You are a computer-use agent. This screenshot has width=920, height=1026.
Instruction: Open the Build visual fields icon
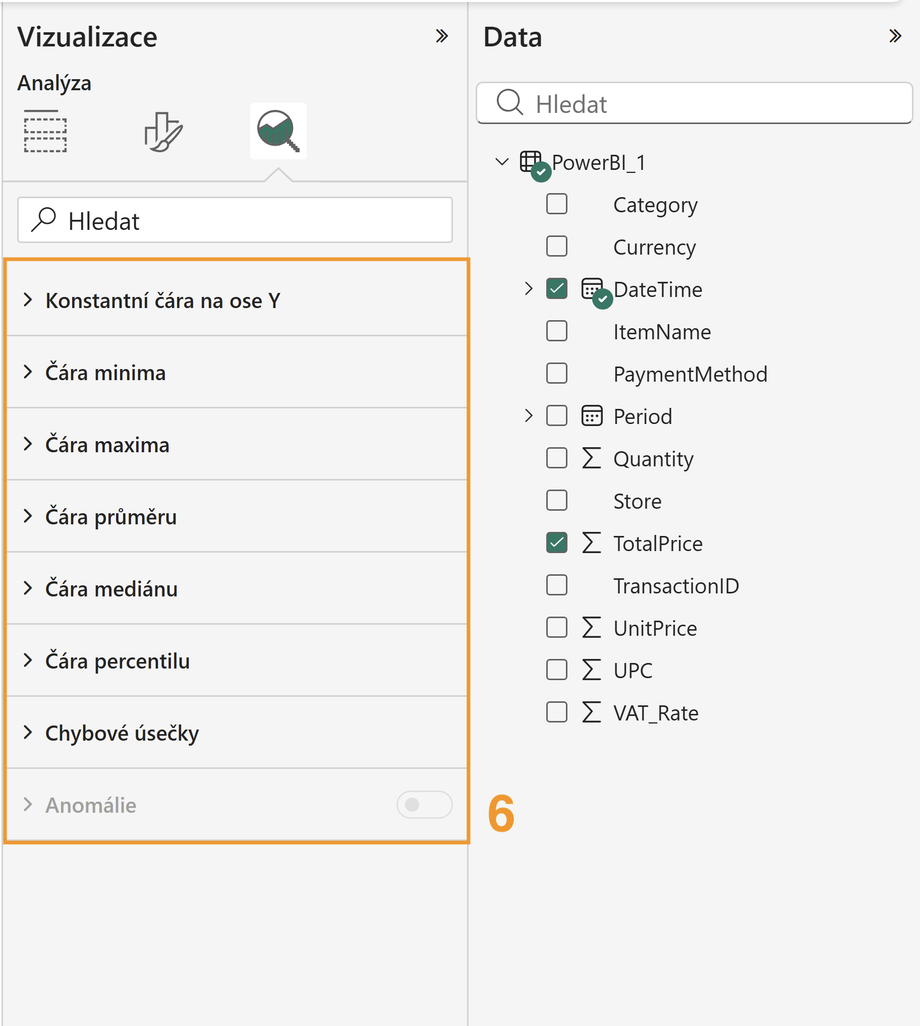point(45,132)
